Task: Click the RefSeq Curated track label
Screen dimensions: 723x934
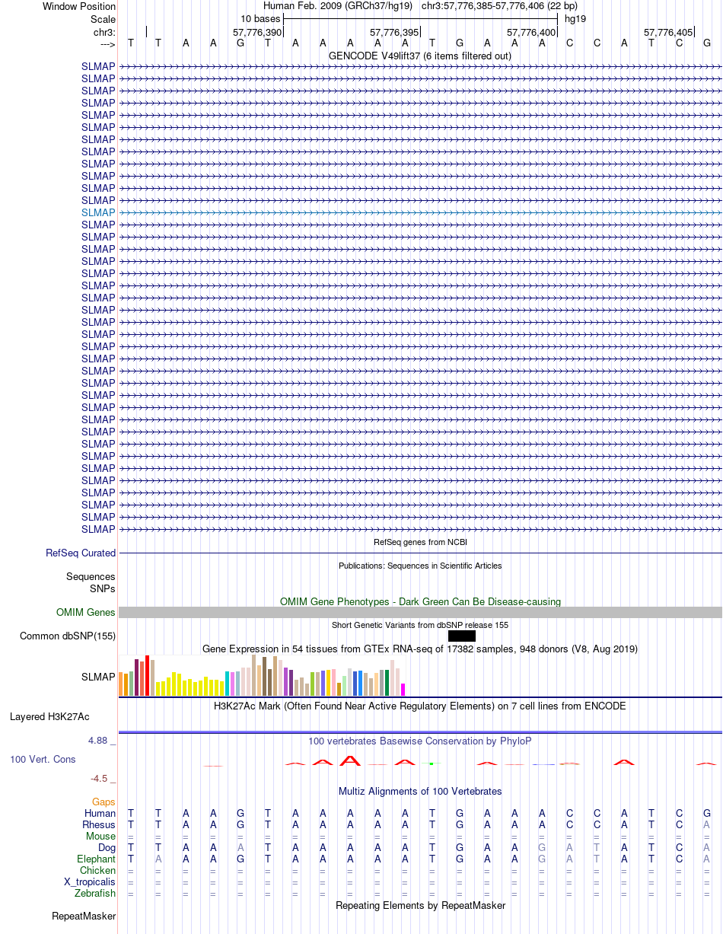Action: pos(81,553)
